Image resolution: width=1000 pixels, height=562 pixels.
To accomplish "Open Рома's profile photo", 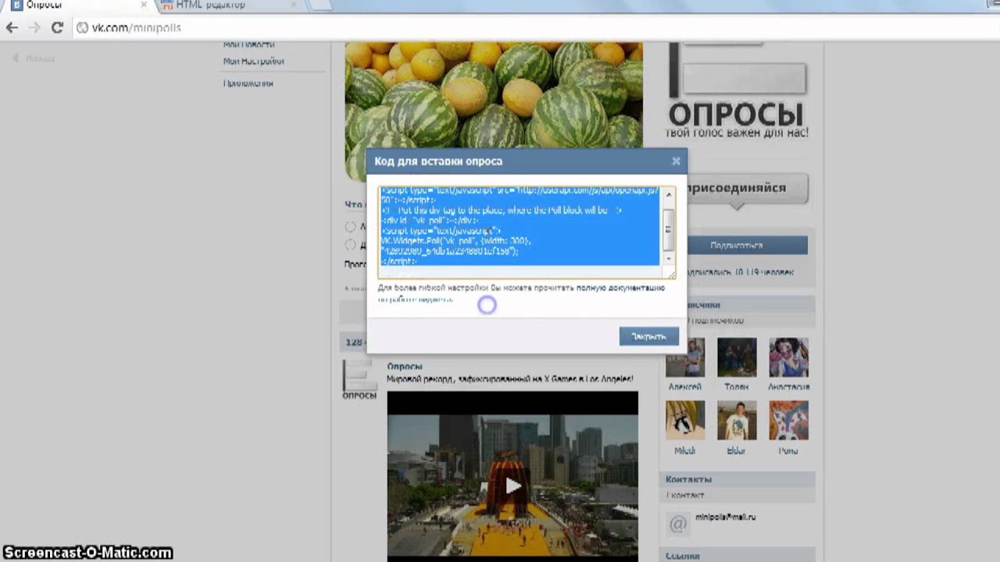I will 788,421.
